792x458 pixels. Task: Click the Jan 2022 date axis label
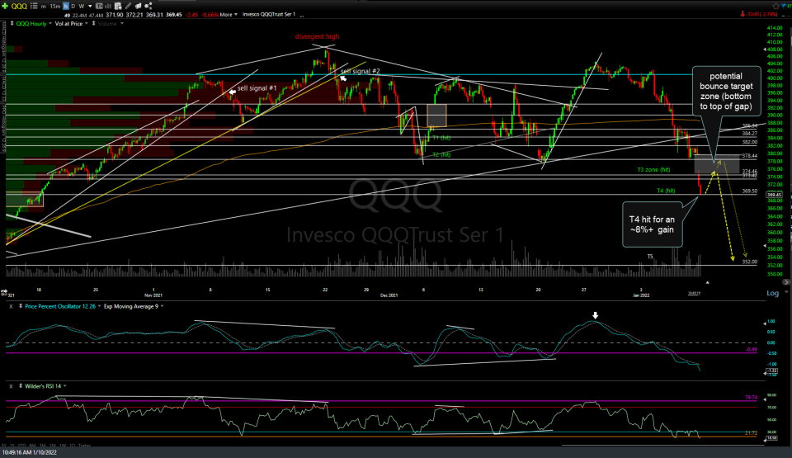click(641, 295)
